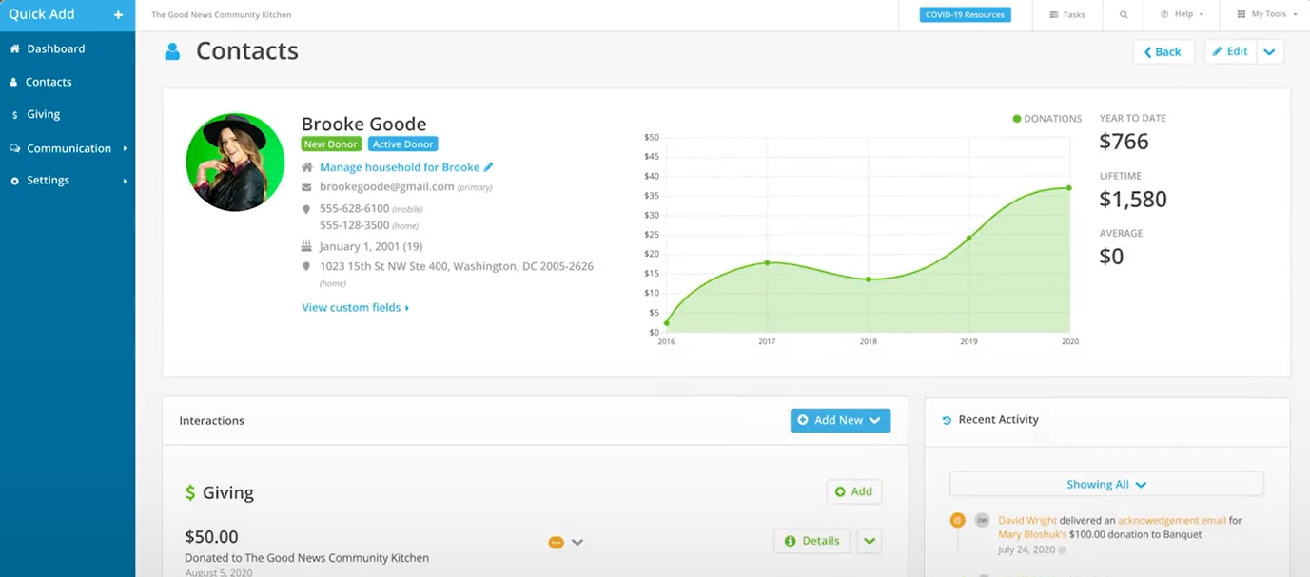
Task: Click the Contacts page header person icon
Action: point(172,51)
